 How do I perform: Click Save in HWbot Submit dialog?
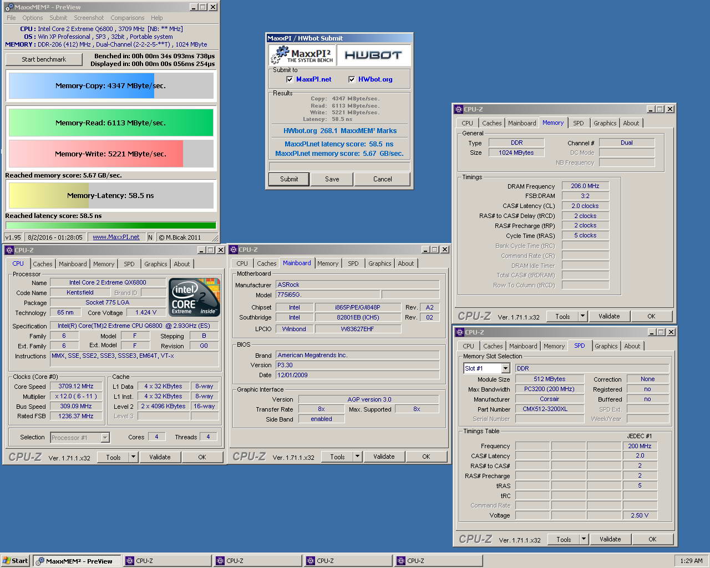tap(332, 179)
